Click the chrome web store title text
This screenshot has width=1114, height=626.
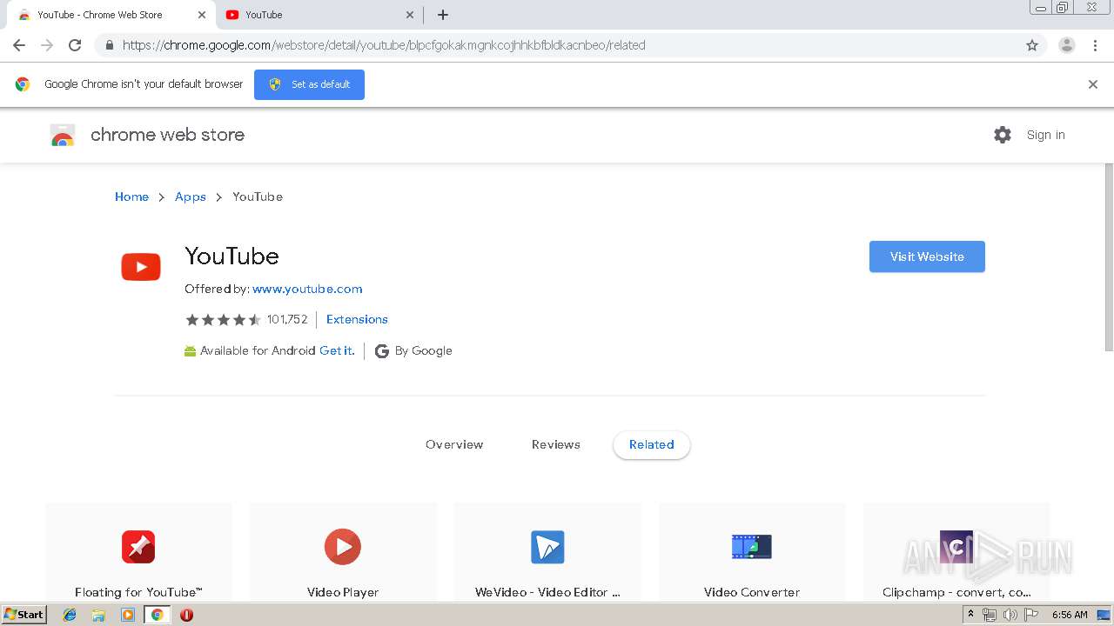point(167,135)
